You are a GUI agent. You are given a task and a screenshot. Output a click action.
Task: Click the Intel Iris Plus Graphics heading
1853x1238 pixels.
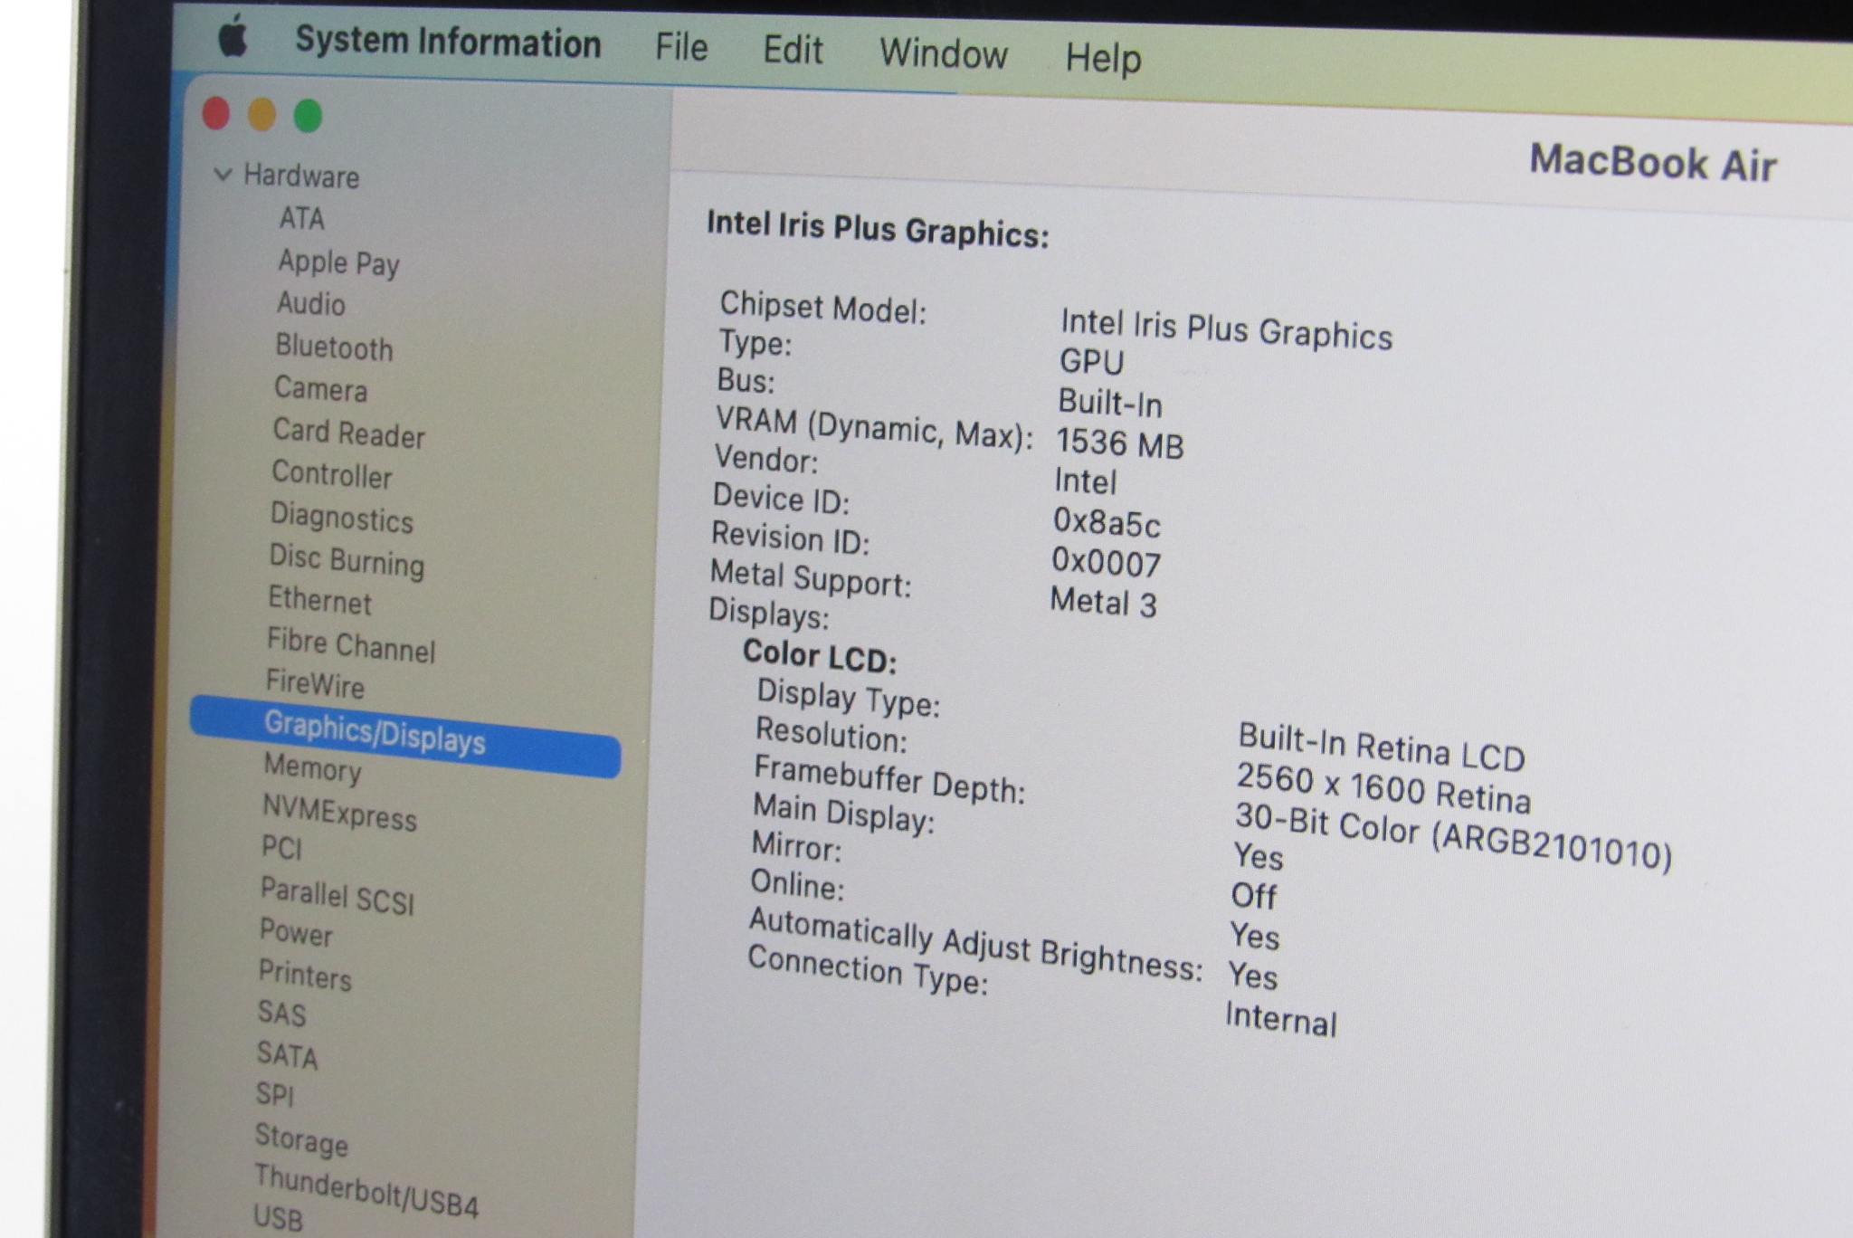click(x=877, y=228)
